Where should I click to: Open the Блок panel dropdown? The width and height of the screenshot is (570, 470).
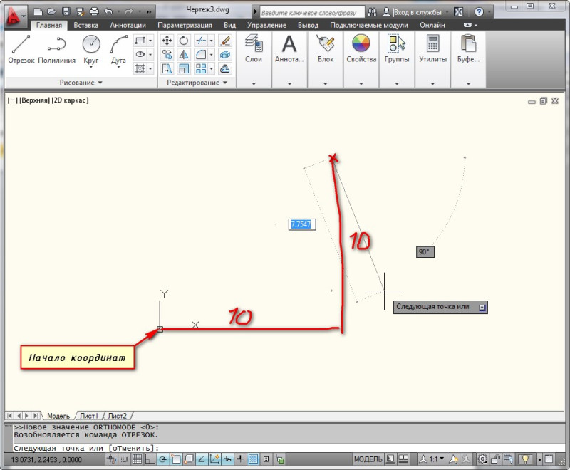click(326, 83)
